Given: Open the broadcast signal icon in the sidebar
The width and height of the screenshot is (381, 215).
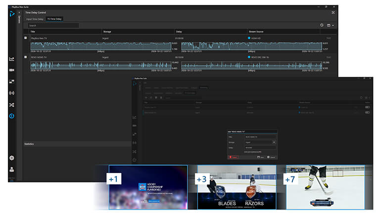Looking at the screenshot, I should pos(12,93).
